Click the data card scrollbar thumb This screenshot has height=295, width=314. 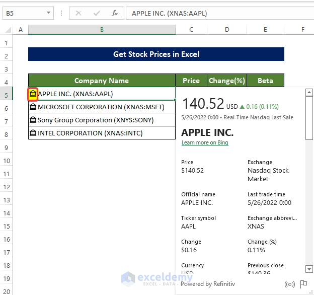point(309,118)
